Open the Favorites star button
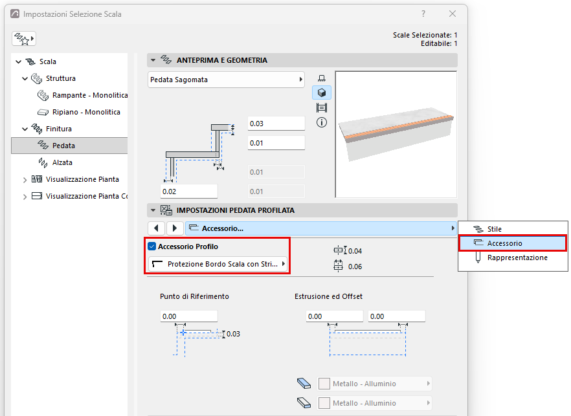The height and width of the screenshot is (416, 571). pos(24,39)
